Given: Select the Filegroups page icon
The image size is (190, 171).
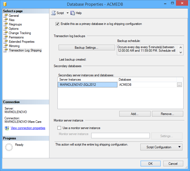Looking at the screenshot, I should (5, 24).
